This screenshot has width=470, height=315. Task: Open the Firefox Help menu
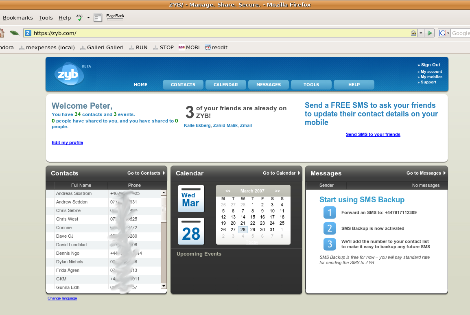(64, 17)
